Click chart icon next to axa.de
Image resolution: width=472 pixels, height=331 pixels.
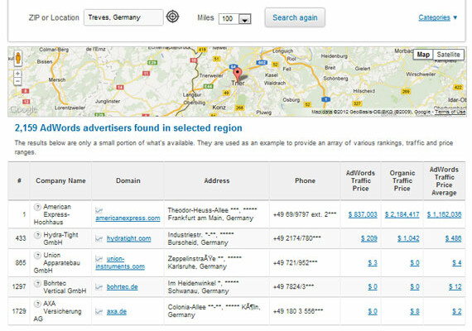[99, 311]
